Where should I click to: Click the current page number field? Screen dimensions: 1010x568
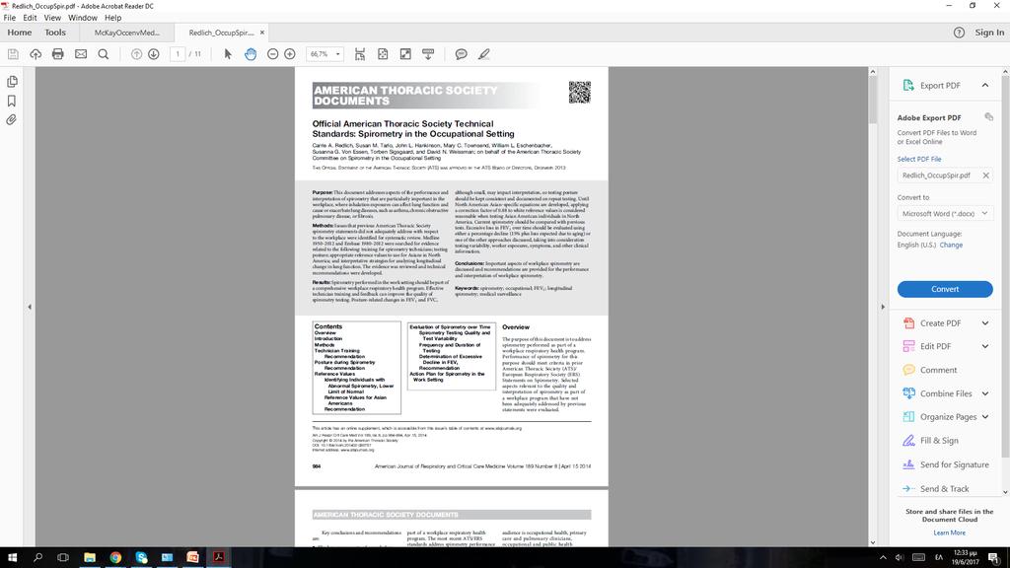178,54
